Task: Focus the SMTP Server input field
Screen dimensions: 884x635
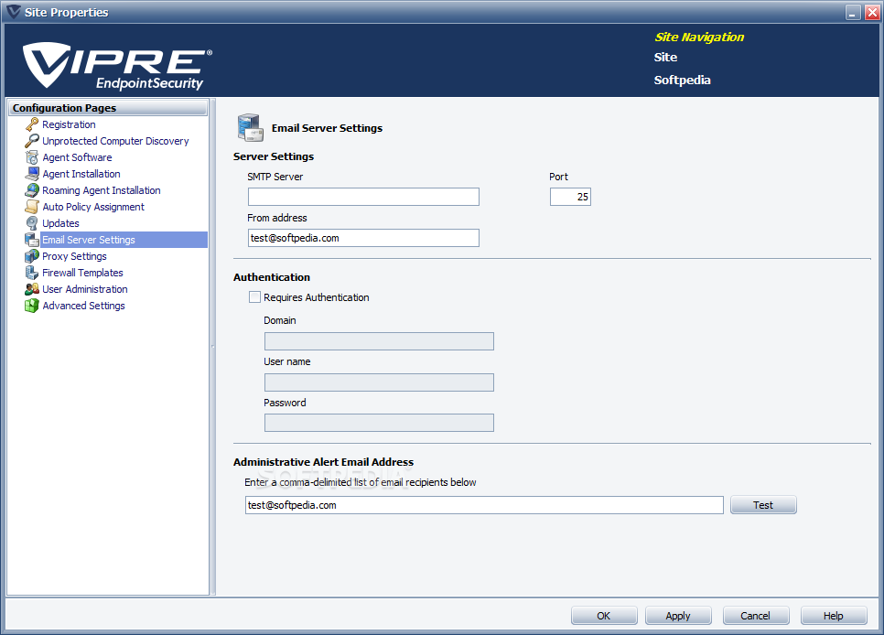Action: 363,197
